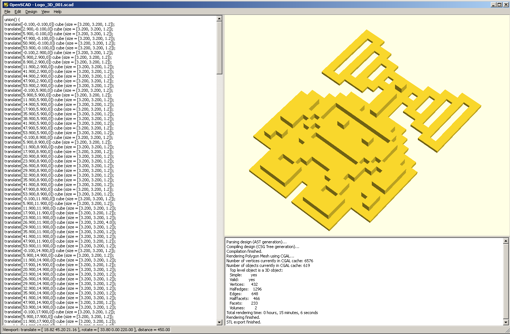Click "STL export finished." in the console
510x334 pixels.
point(244,322)
